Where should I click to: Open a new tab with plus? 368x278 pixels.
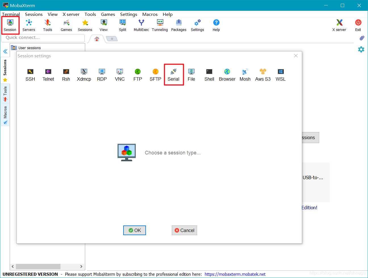(112, 39)
